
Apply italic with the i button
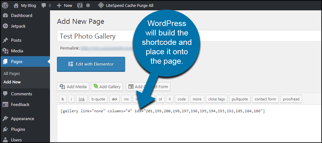(71, 99)
